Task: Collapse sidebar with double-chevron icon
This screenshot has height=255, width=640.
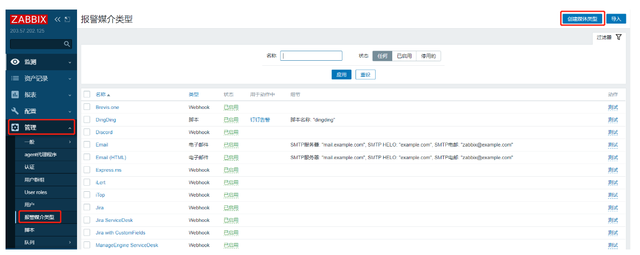Action: 57,19
